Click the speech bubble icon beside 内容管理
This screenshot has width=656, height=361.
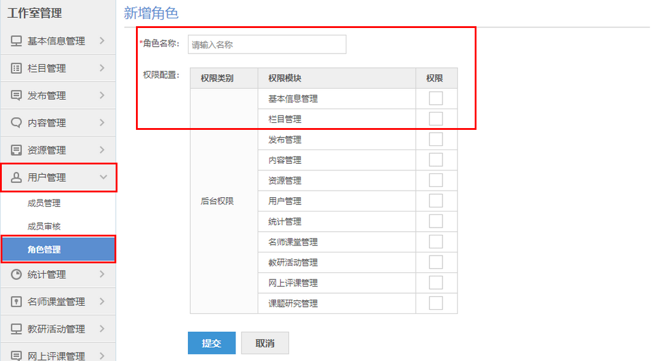pyautogui.click(x=17, y=123)
